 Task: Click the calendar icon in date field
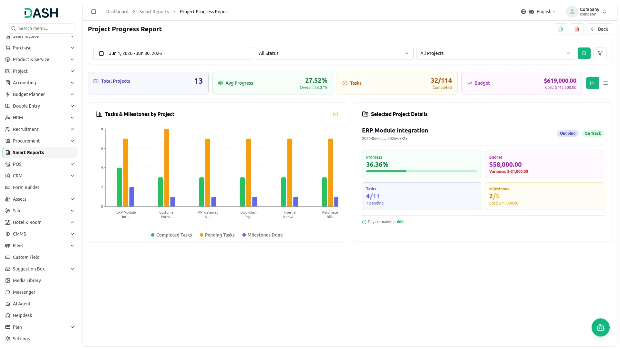[x=101, y=53]
